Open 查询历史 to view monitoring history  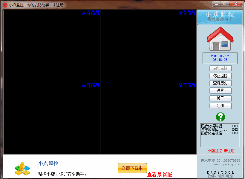click(220, 83)
